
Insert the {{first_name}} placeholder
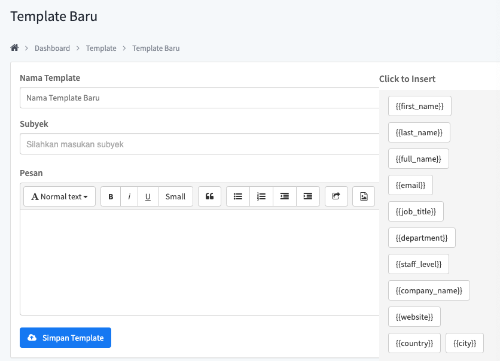419,106
